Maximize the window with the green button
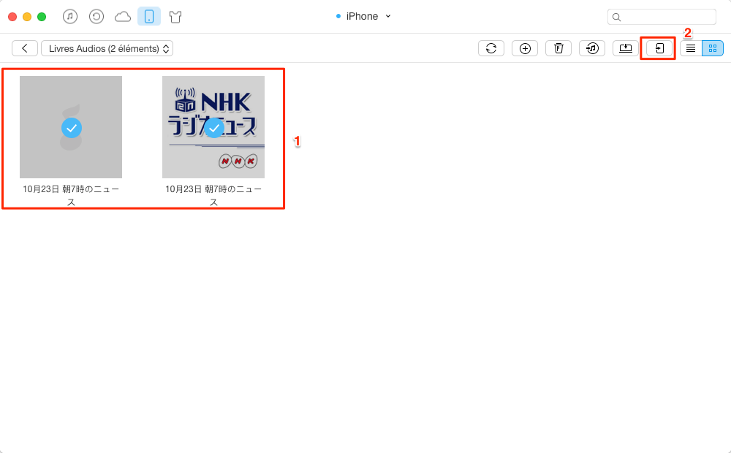Image resolution: width=731 pixels, height=453 pixels. pyautogui.click(x=42, y=17)
